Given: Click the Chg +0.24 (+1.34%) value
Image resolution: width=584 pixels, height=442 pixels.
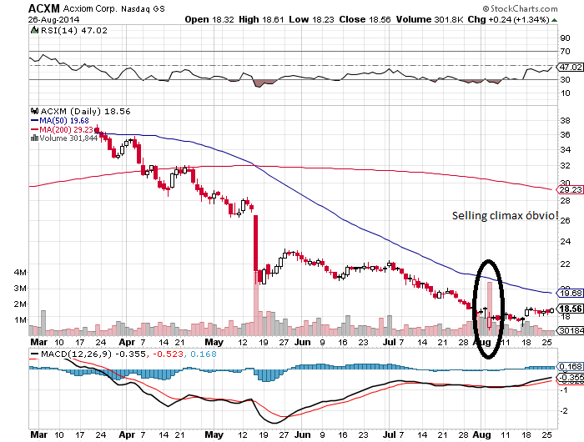Looking at the screenshot, I should point(508,20).
